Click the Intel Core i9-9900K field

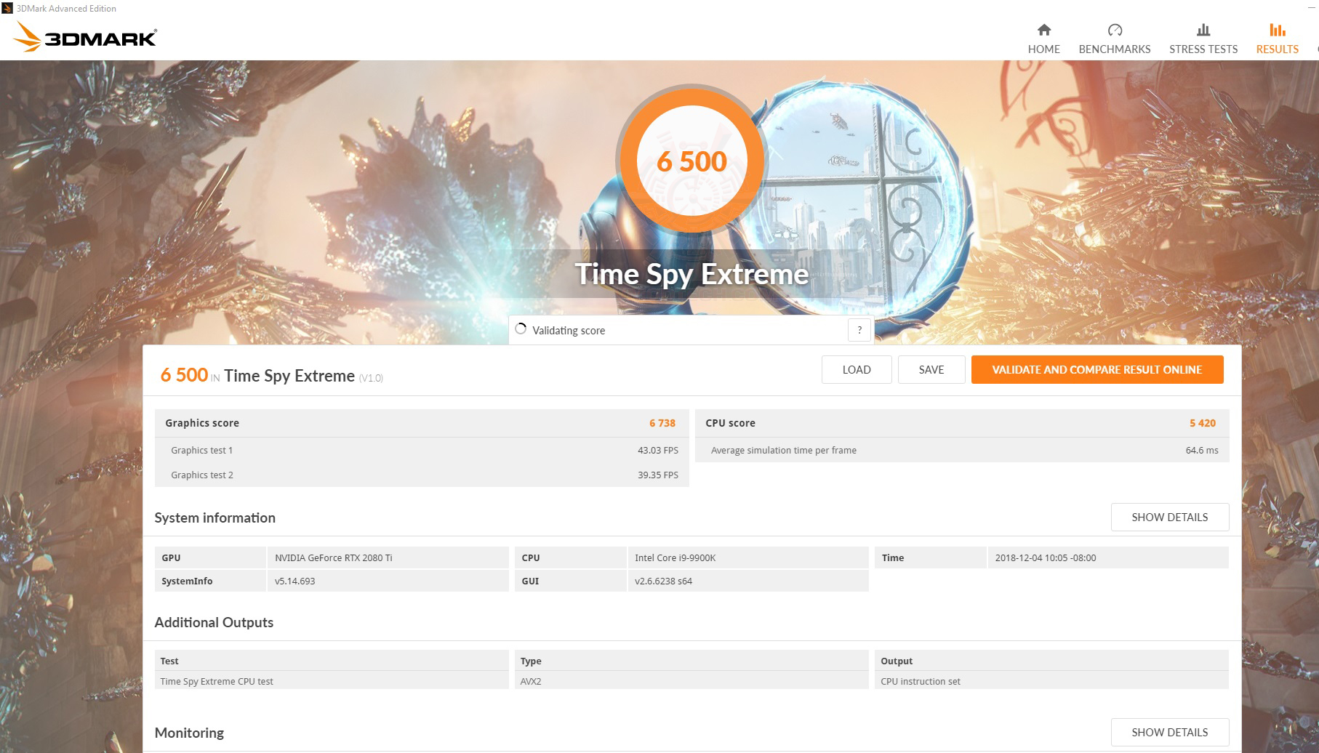747,557
